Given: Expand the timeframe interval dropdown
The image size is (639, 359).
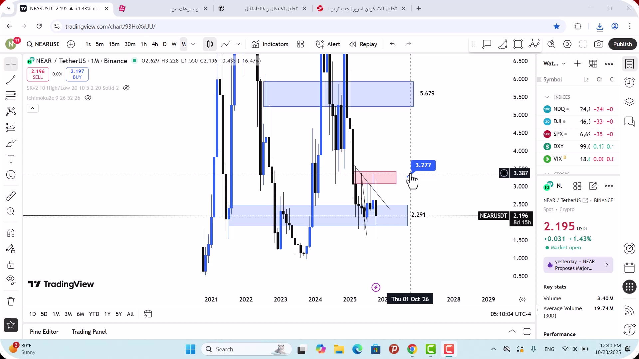Looking at the screenshot, I should (193, 44).
